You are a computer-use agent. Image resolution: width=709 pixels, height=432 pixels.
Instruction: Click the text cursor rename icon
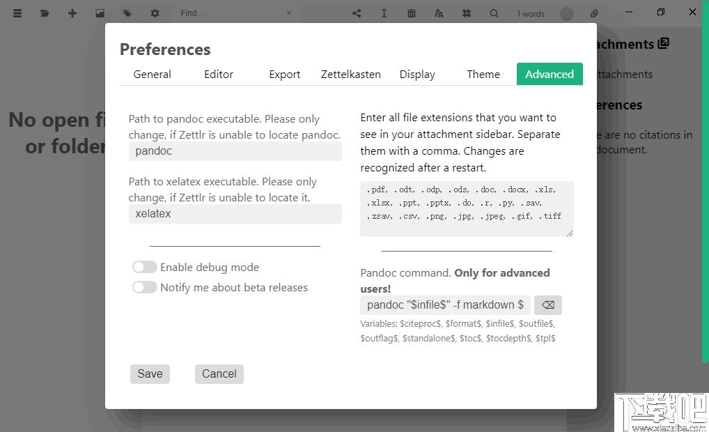tap(384, 13)
